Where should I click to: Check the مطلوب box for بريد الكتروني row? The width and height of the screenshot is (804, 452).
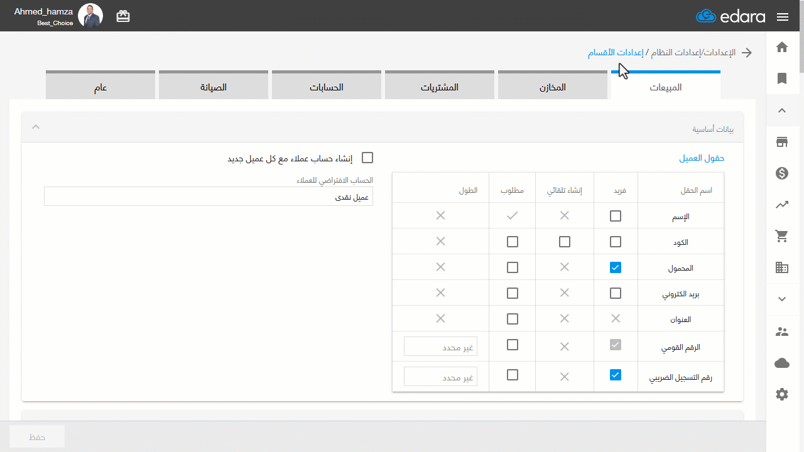pos(513,293)
